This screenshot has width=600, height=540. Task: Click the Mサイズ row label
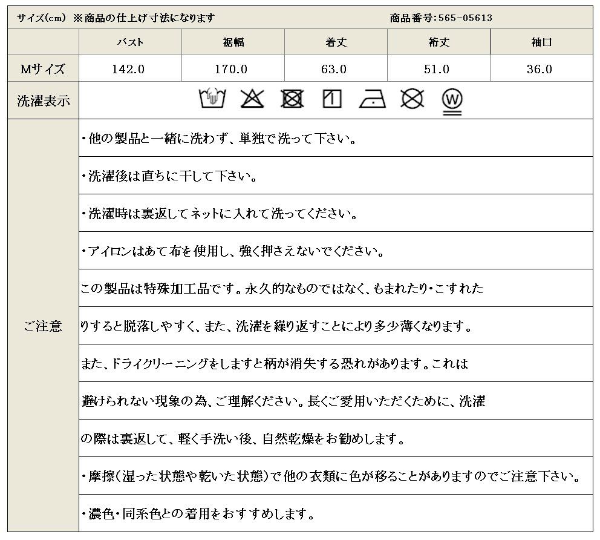[x=42, y=69]
